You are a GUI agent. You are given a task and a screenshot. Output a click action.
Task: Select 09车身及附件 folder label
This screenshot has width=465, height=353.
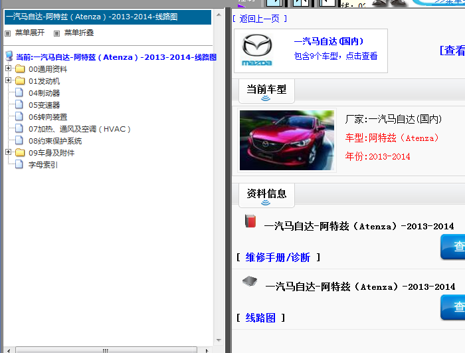click(x=51, y=153)
